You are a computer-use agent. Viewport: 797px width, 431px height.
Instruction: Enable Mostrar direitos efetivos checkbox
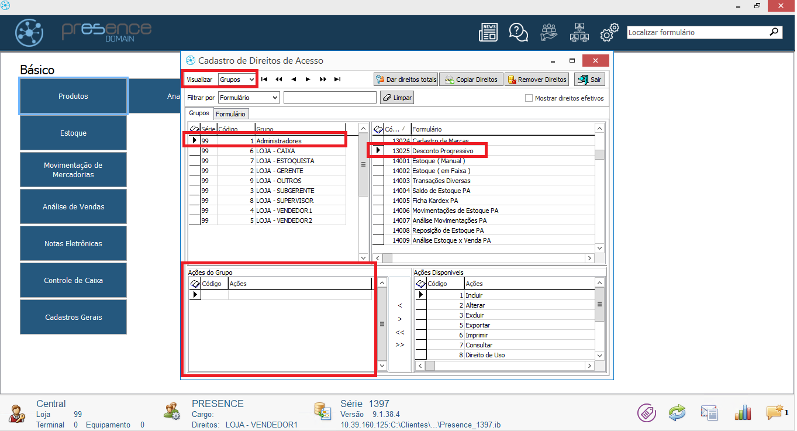pos(529,98)
